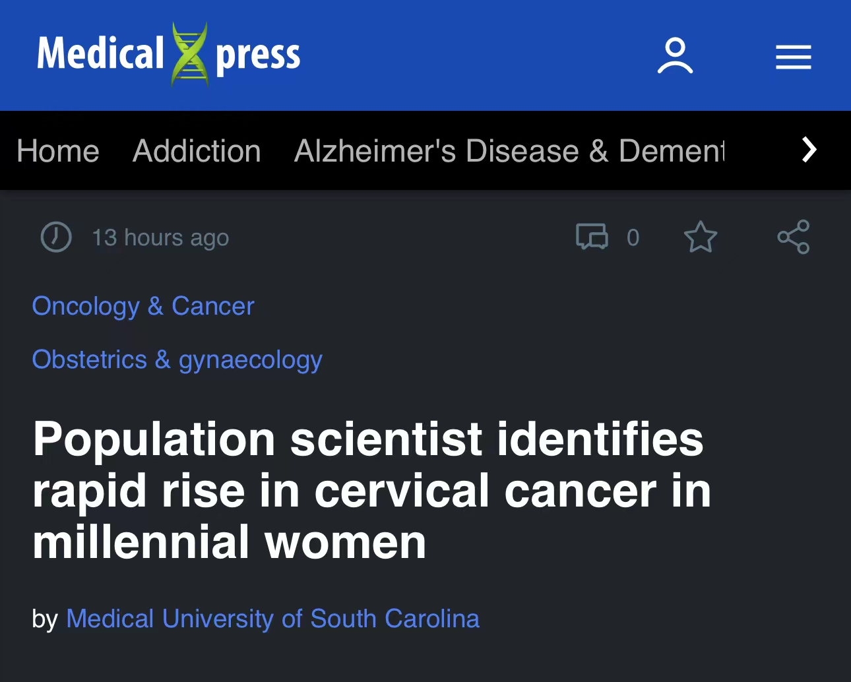
Task: Click the "Medical" word in the logo
Action: coord(100,53)
